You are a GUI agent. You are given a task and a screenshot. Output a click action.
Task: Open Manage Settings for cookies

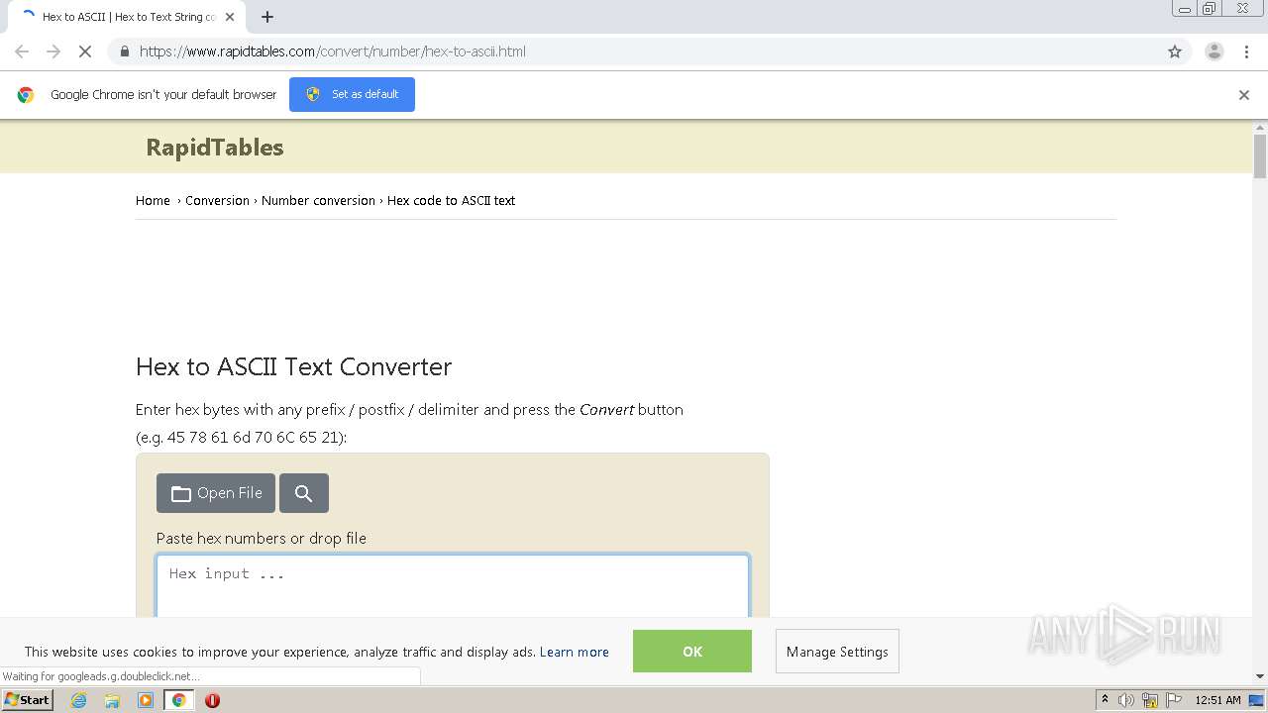837,652
